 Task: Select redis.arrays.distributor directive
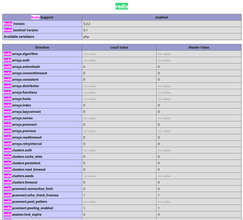[x=22, y=86]
